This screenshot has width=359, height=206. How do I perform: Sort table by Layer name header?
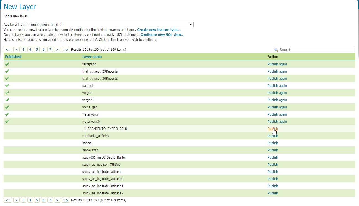pos(92,57)
